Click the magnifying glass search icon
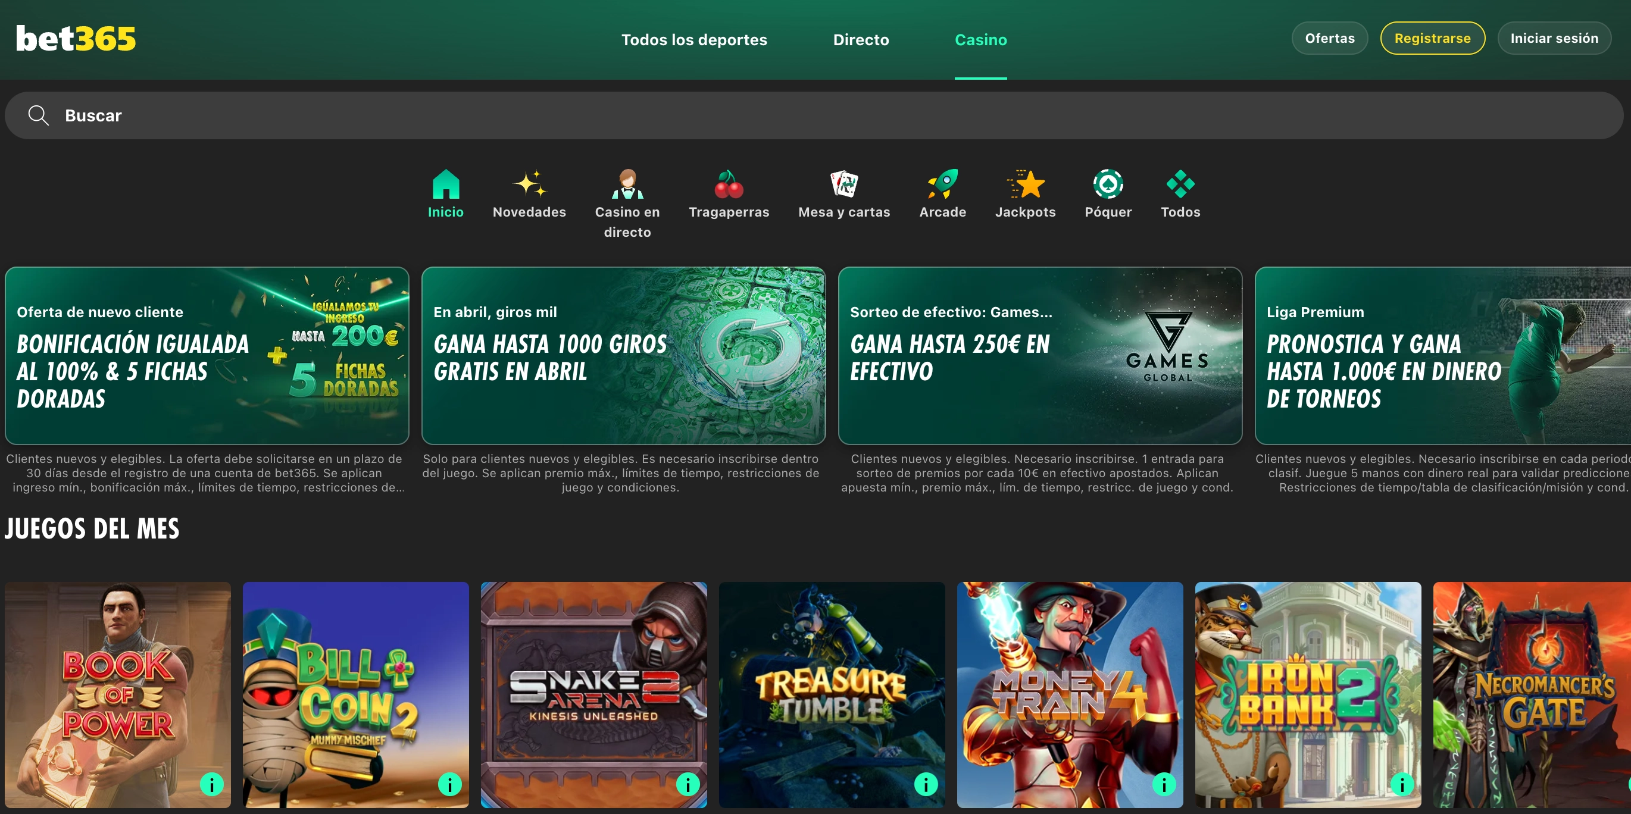Viewport: 1631px width, 814px height. pos(39,115)
